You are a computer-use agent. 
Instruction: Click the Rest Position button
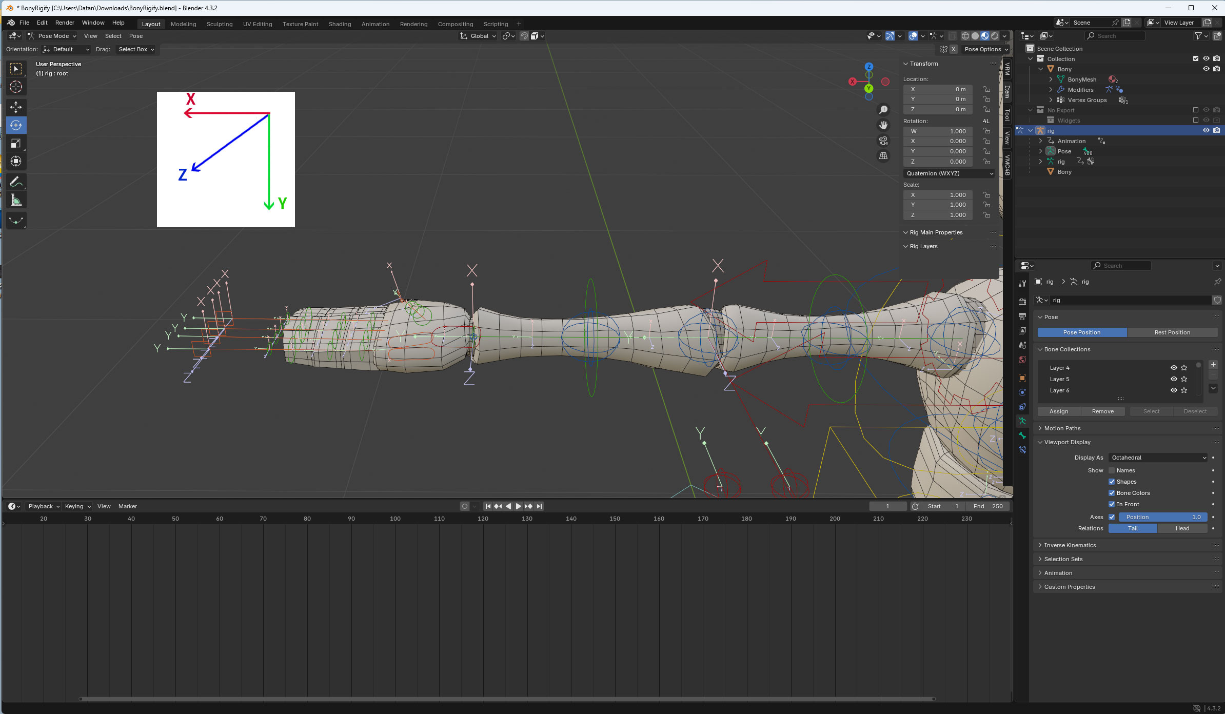1172,332
